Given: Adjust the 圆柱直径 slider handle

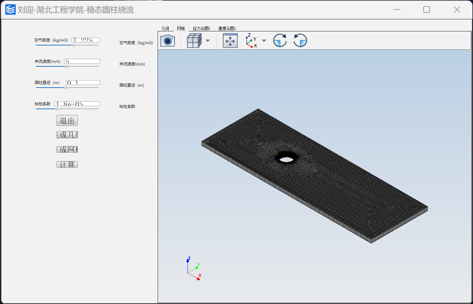Looking at the screenshot, I should (x=66, y=88).
